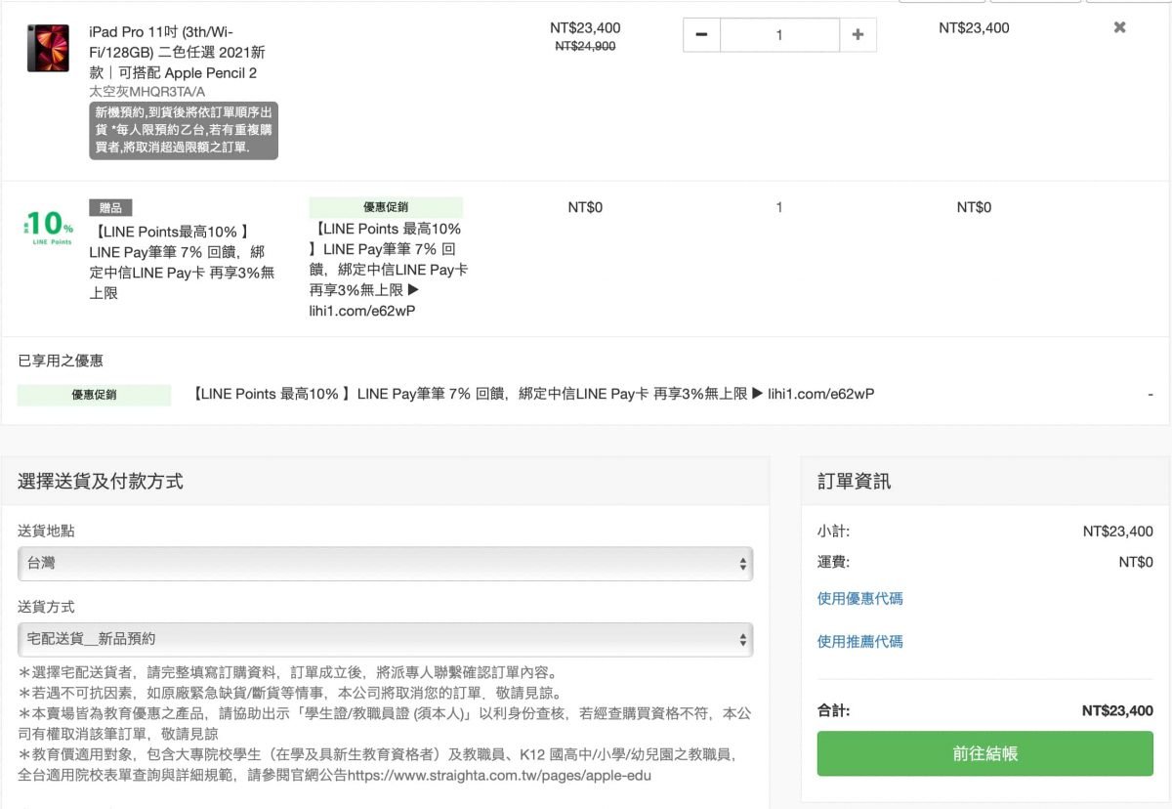
Task: Open the iPad Pro product thumbnail
Action: pyautogui.click(x=48, y=49)
